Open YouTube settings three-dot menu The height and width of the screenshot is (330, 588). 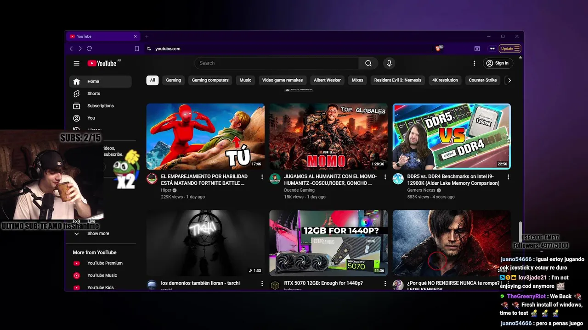475,63
